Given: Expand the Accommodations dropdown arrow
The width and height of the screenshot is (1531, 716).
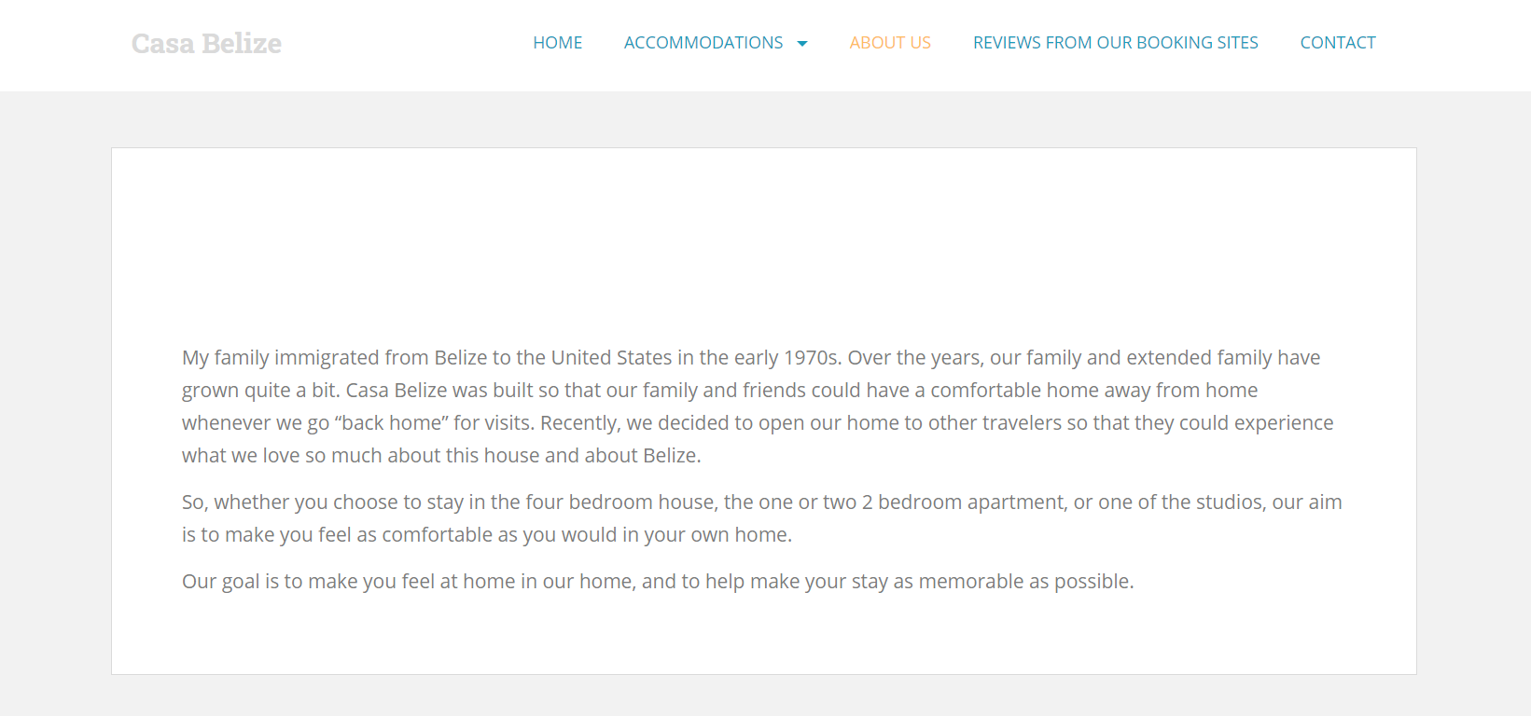Looking at the screenshot, I should point(802,44).
